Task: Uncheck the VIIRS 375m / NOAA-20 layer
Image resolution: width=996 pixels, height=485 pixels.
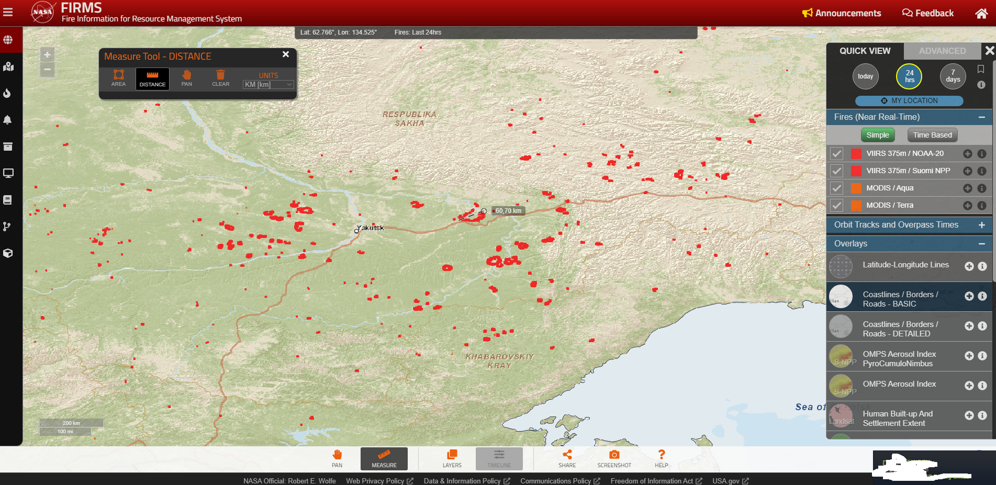Action: pos(837,154)
